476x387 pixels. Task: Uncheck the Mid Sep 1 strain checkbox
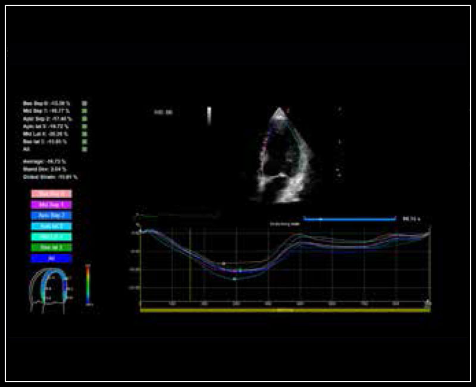pos(84,111)
